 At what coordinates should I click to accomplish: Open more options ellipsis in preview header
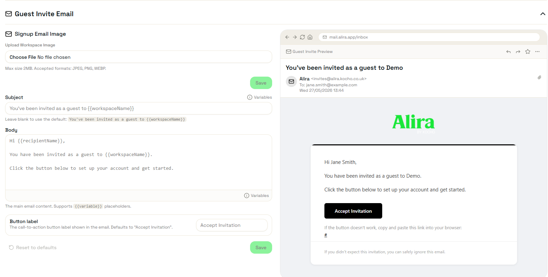coord(537,52)
